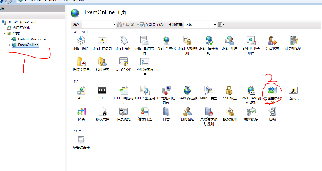Select the 提供程序 icon
This screenshot has height=171, width=322.
[102, 62]
